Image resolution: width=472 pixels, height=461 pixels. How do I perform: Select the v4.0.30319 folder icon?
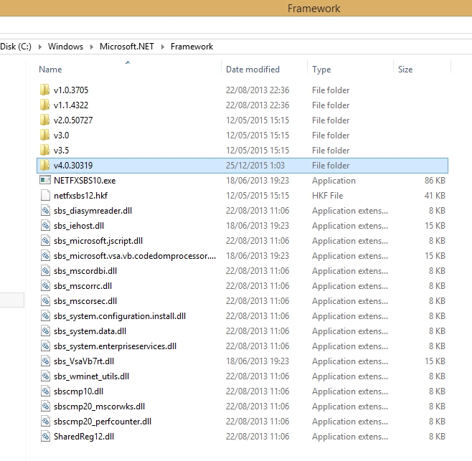(x=45, y=165)
